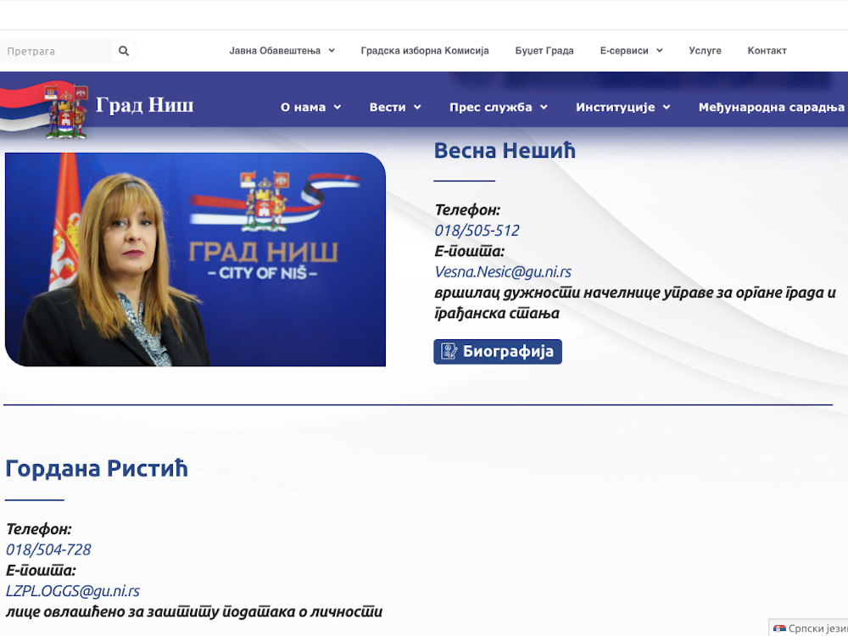Click the LZPL.OGGS@gu.ni.rs email link
The image size is (848, 636).
[73, 591]
